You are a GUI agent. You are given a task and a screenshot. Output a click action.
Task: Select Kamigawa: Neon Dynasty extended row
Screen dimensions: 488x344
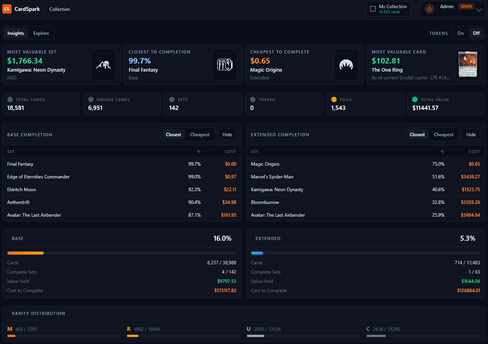click(x=366, y=190)
